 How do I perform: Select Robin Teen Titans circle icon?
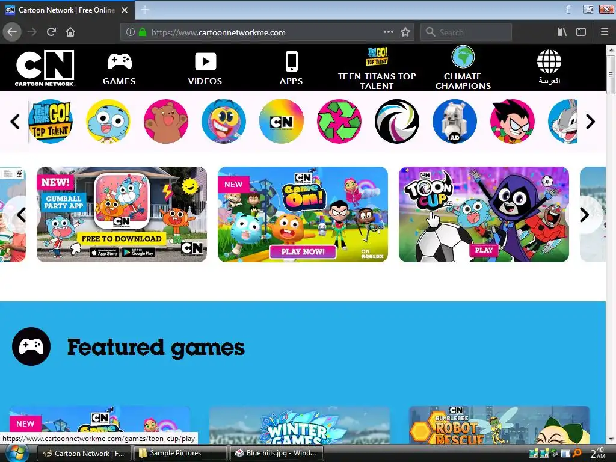[513, 122]
